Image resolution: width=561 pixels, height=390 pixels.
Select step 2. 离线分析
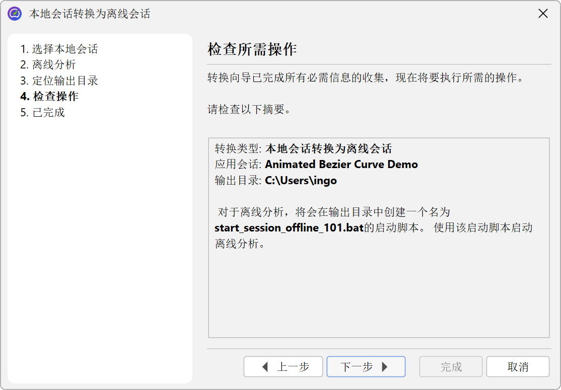pyautogui.click(x=48, y=65)
